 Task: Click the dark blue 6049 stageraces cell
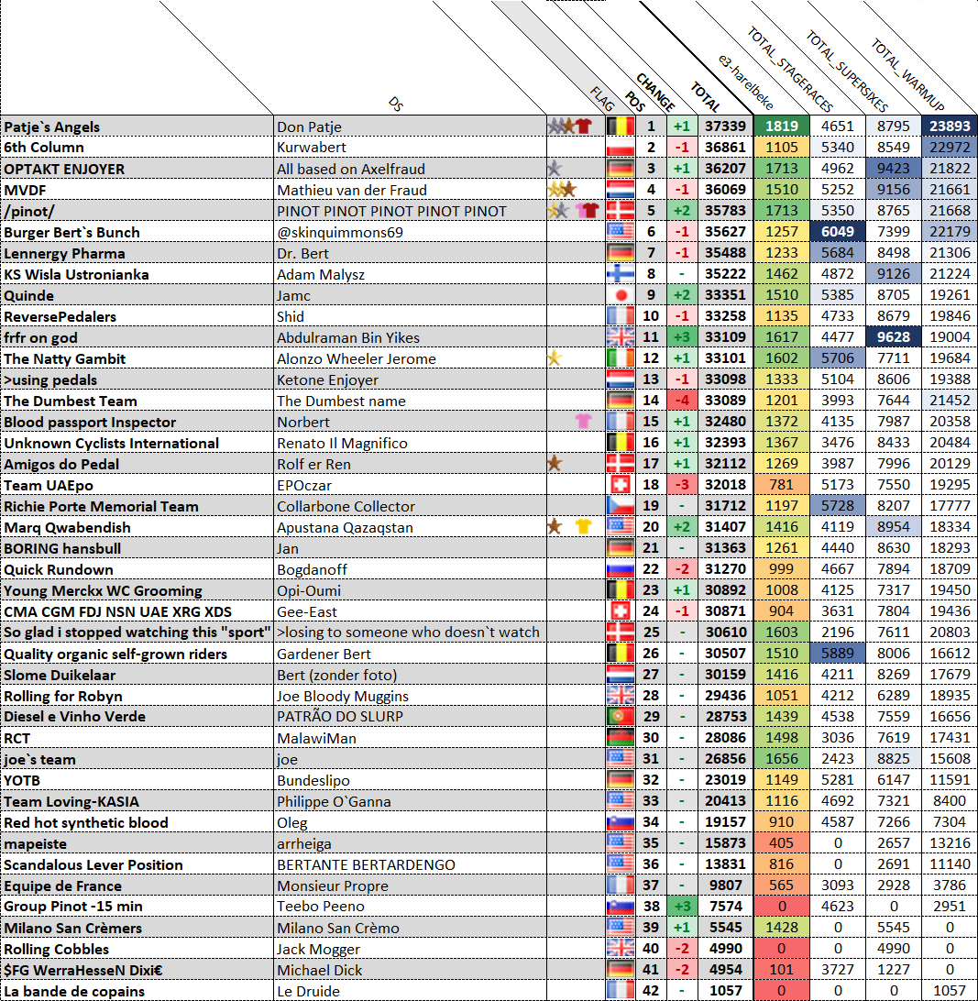[x=837, y=232]
